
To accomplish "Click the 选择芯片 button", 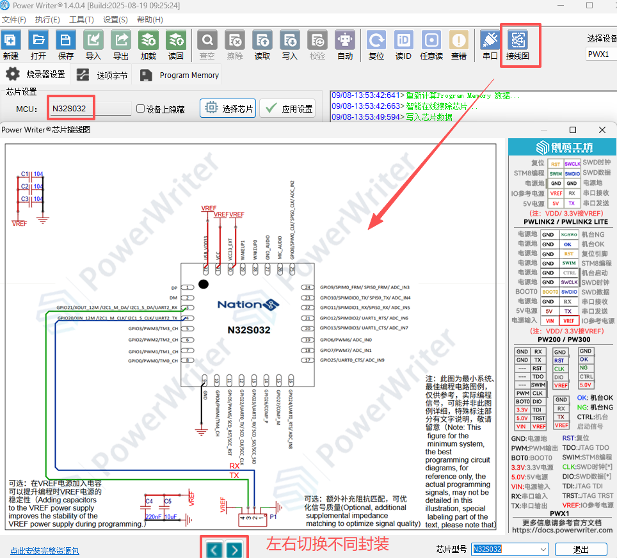I will click(228, 108).
